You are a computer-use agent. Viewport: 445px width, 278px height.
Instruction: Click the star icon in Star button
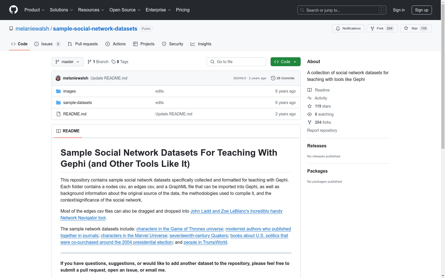tap(406, 28)
